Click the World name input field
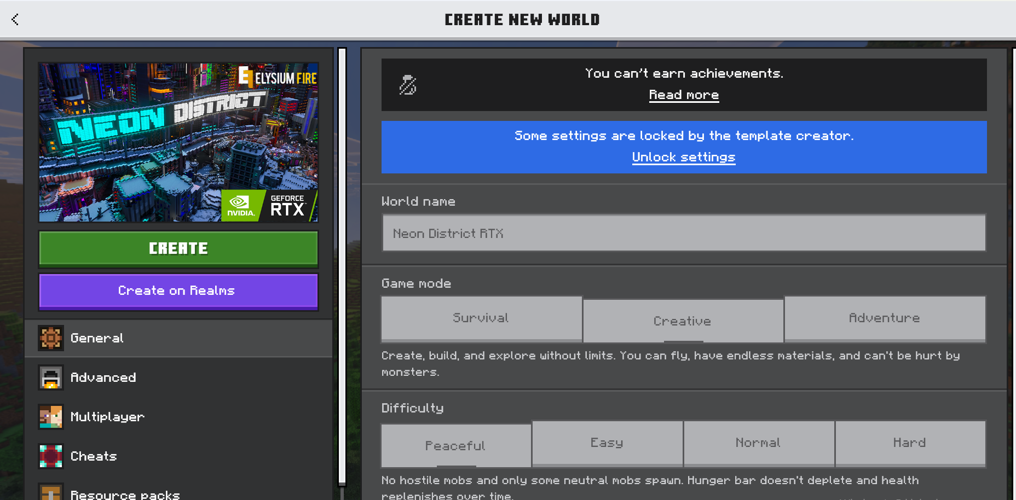 point(684,233)
